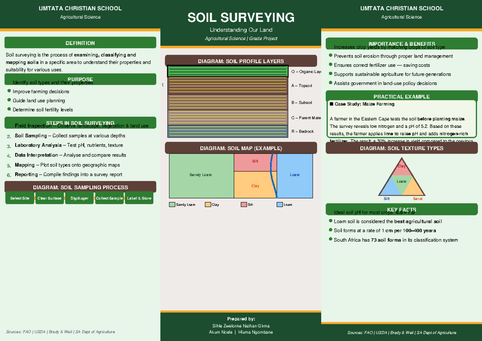Click 'Soil forms at a rate of 1 cm' fact
The width and height of the screenshot is (482, 341).
tap(385, 231)
